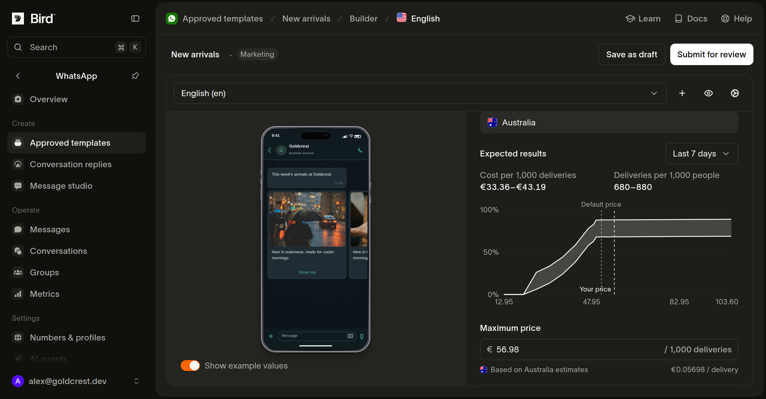Click the search magnifier icon
The width and height of the screenshot is (766, 399).
pos(18,47)
